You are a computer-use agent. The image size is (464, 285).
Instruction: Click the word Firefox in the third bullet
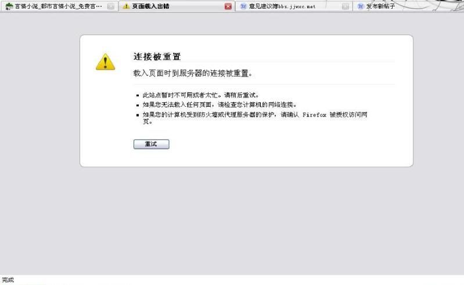[x=314, y=115]
